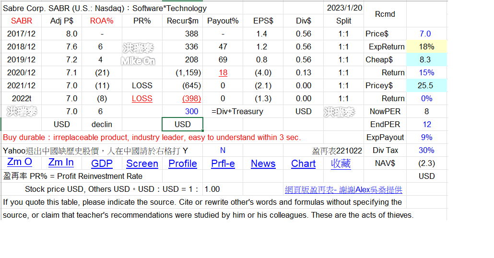Select the ROA% column header

pos(102,21)
